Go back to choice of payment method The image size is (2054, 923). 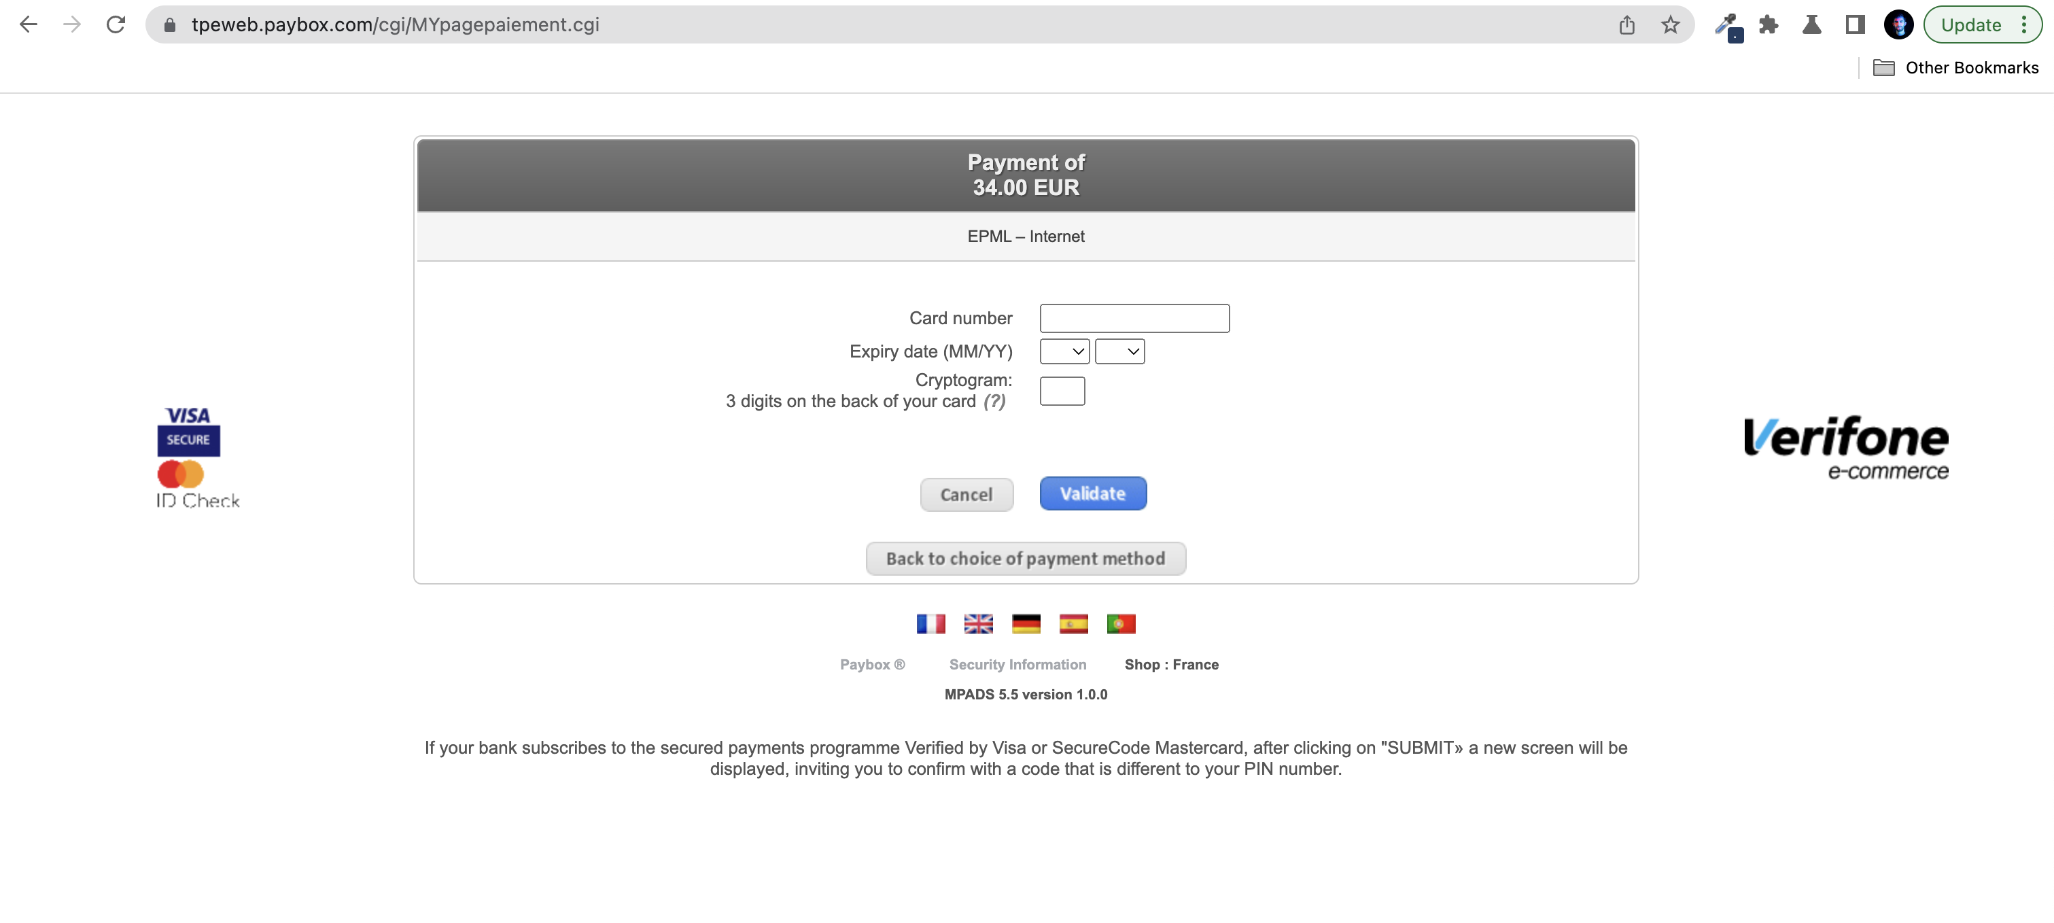pyautogui.click(x=1026, y=559)
